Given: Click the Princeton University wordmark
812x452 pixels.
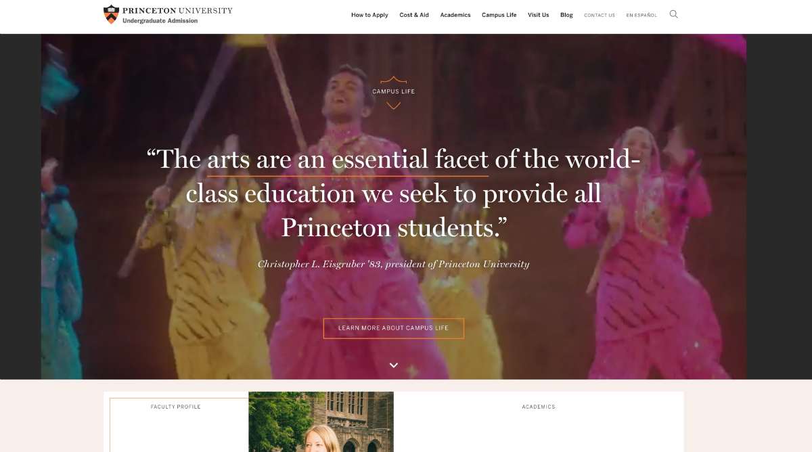Looking at the screenshot, I should tap(177, 10).
